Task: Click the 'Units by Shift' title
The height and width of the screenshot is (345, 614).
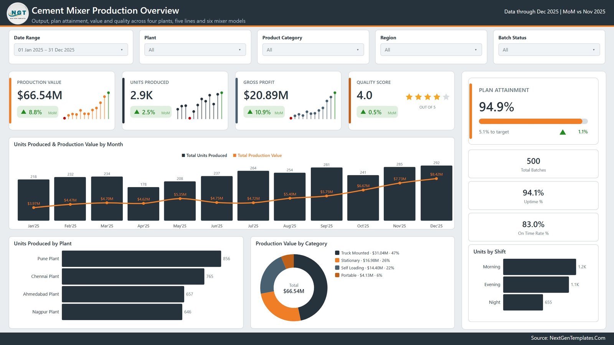Action: coord(489,252)
